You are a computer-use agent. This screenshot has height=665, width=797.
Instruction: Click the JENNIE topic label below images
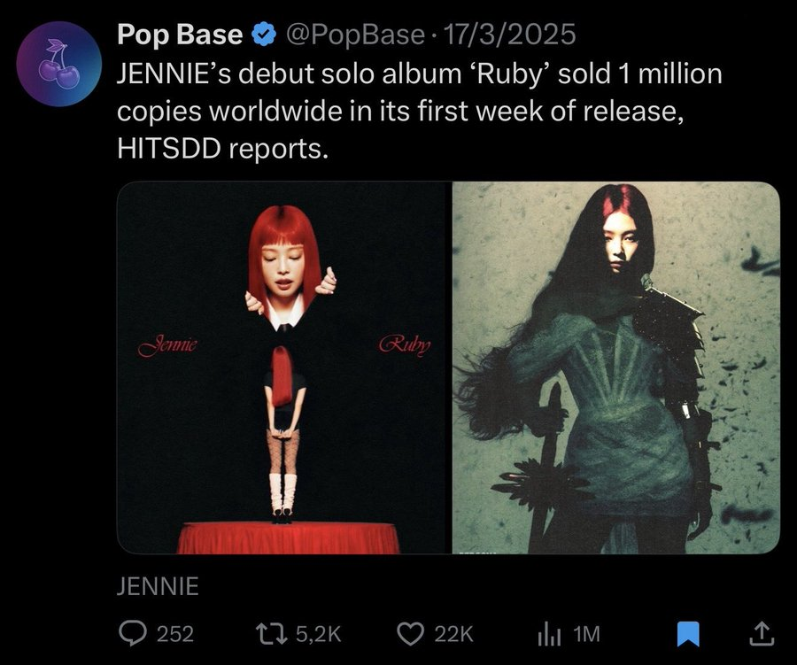[158, 586]
